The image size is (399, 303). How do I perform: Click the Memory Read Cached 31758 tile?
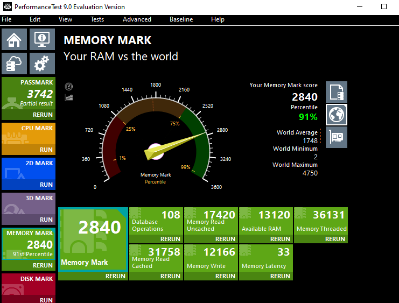point(156,258)
